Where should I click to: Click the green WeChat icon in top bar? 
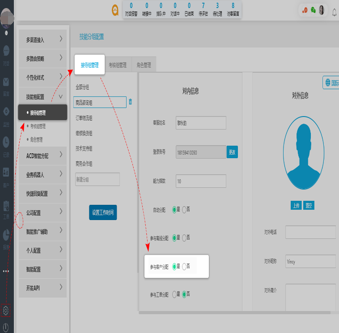point(313,10)
